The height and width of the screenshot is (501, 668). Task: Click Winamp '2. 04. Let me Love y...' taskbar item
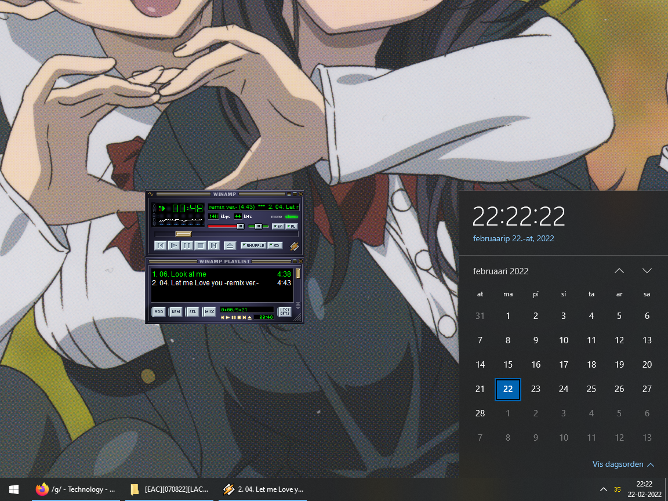[263, 489]
